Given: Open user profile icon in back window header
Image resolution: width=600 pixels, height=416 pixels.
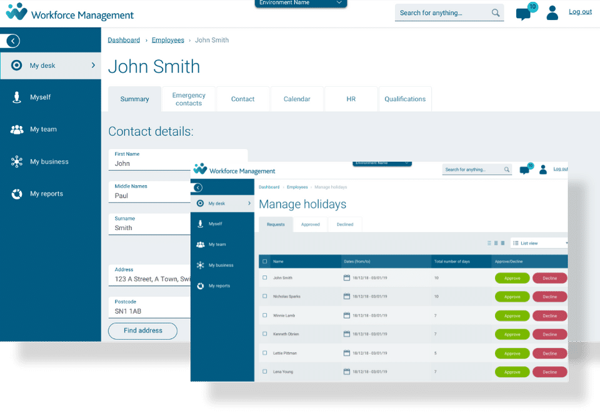Looking at the screenshot, I should click(552, 13).
